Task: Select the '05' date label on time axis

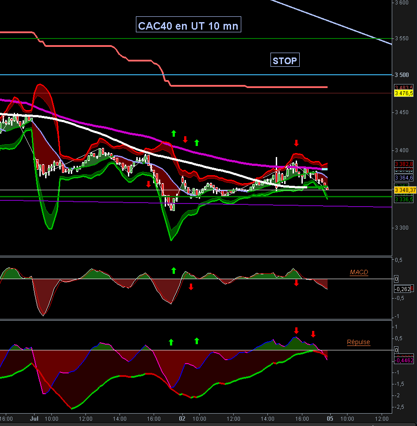Action: pyautogui.click(x=330, y=418)
